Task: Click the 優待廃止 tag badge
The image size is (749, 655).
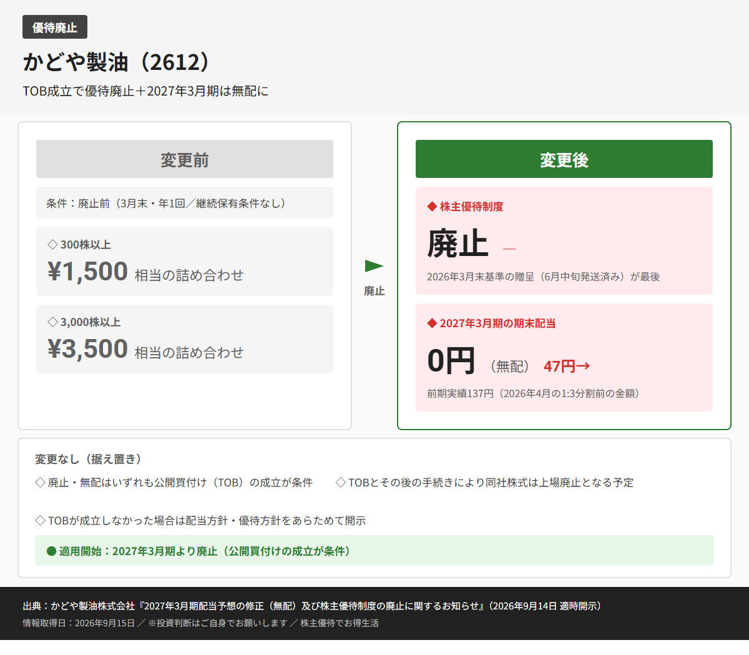Action: (x=55, y=27)
